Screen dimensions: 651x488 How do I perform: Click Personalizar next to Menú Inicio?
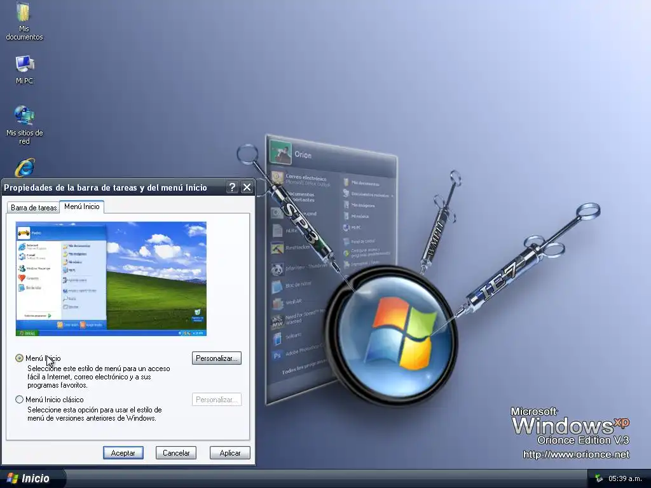pyautogui.click(x=217, y=358)
